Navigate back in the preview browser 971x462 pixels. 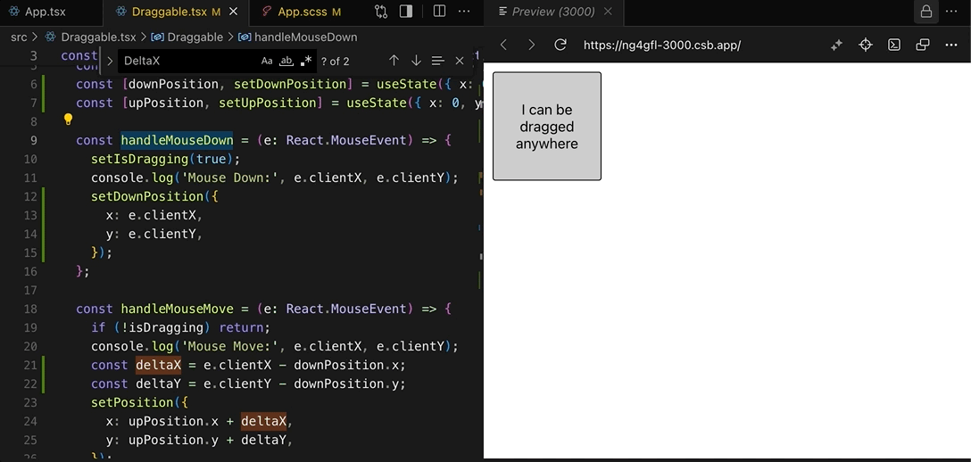coord(504,45)
